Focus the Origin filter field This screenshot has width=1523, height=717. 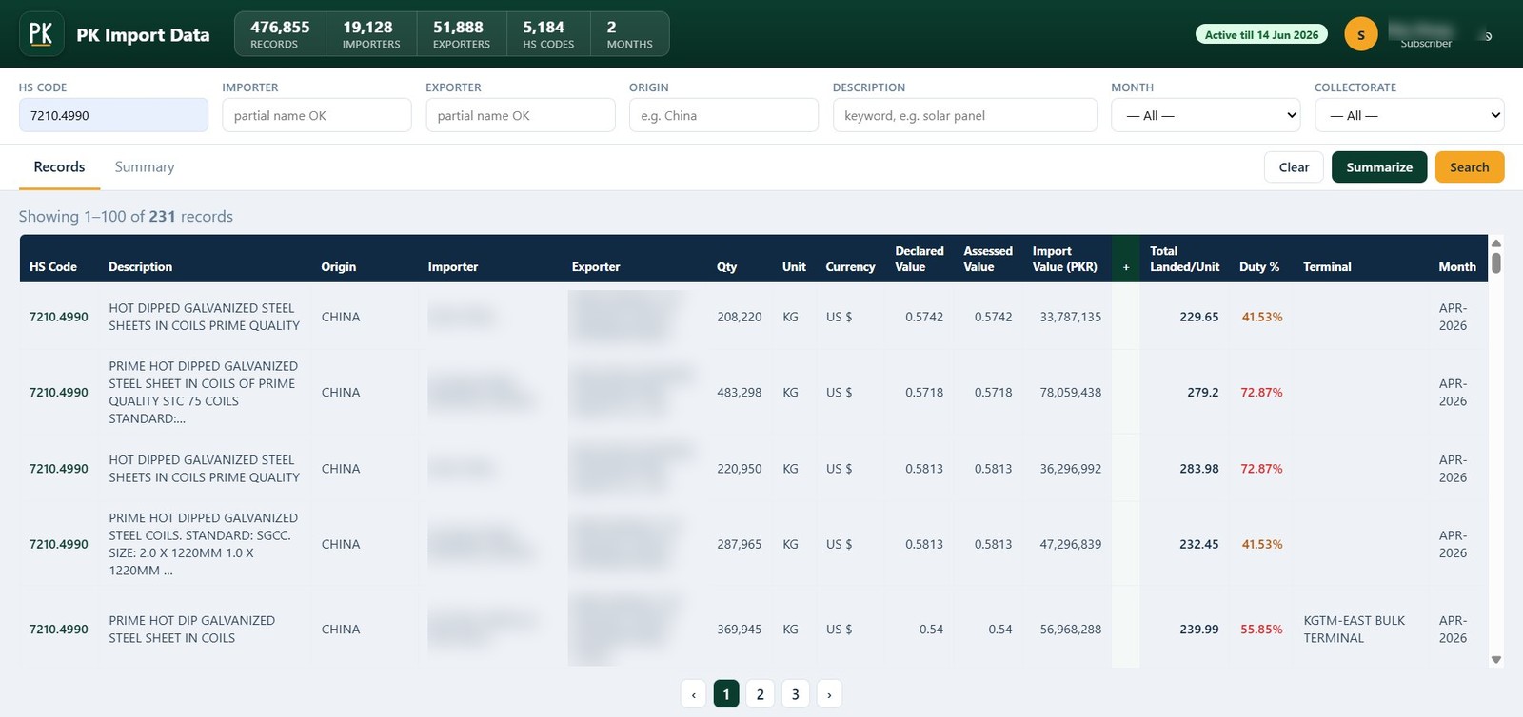click(x=723, y=115)
